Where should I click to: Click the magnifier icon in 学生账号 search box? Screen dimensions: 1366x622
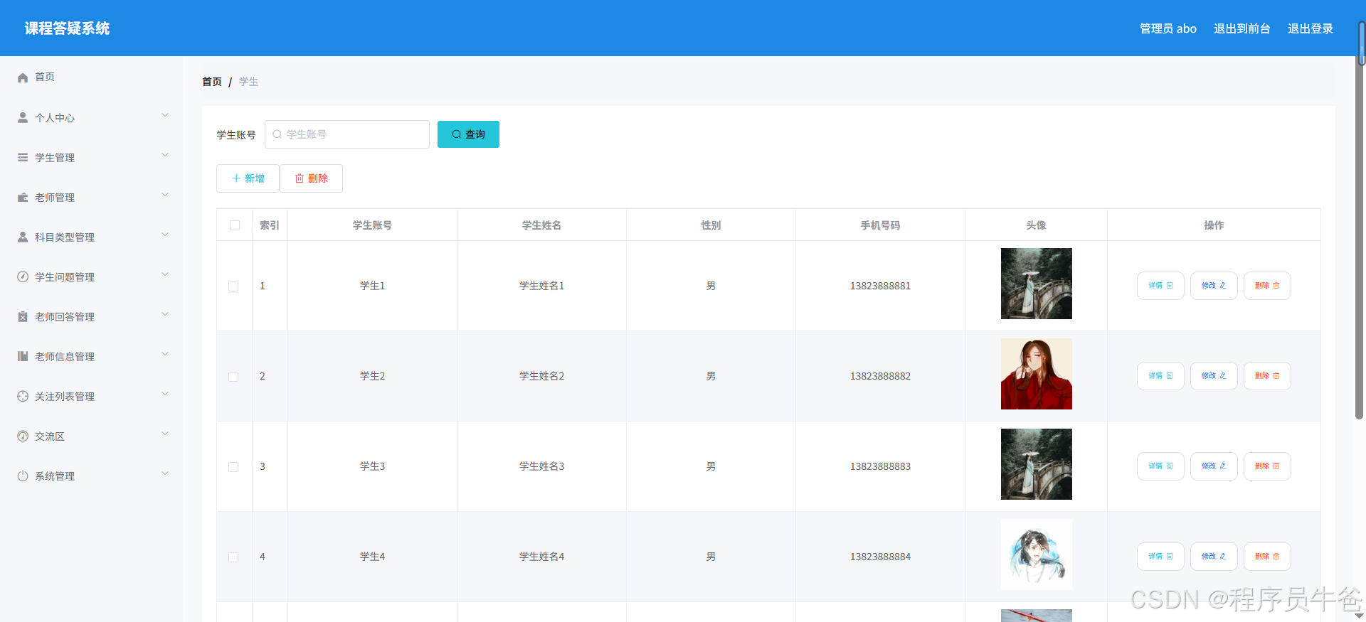pyautogui.click(x=277, y=134)
